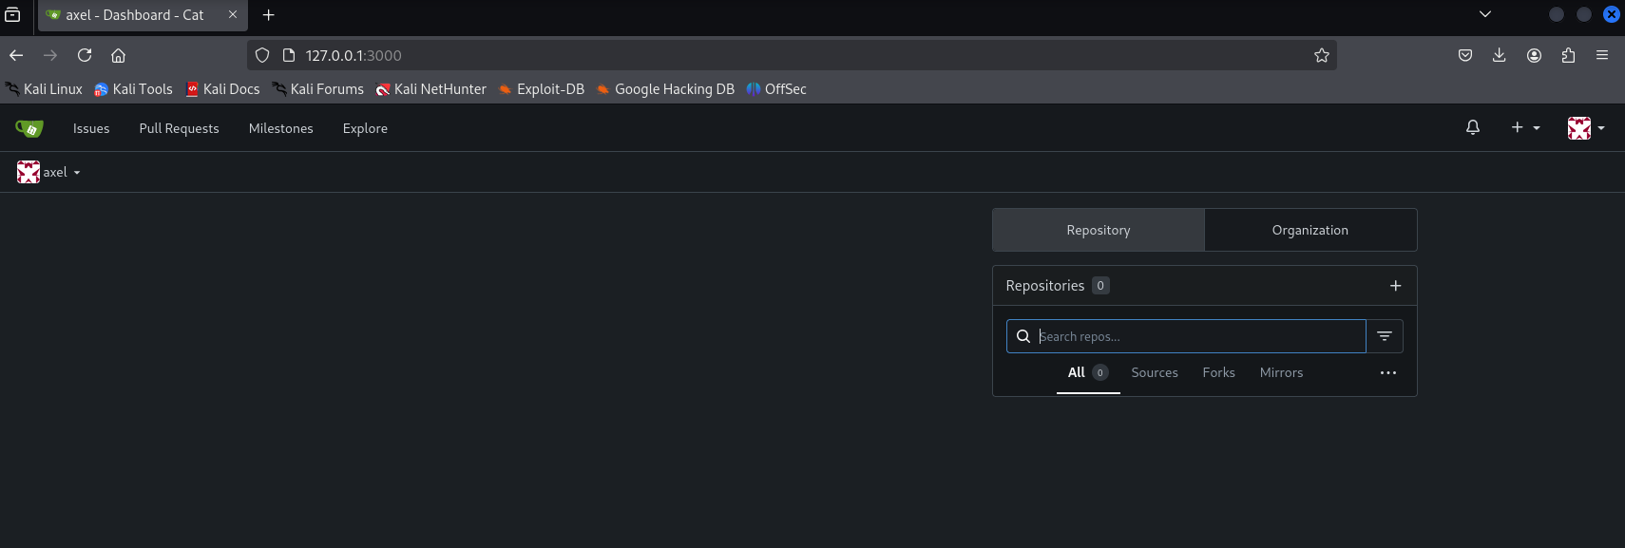Go to the Explore page

[365, 128]
